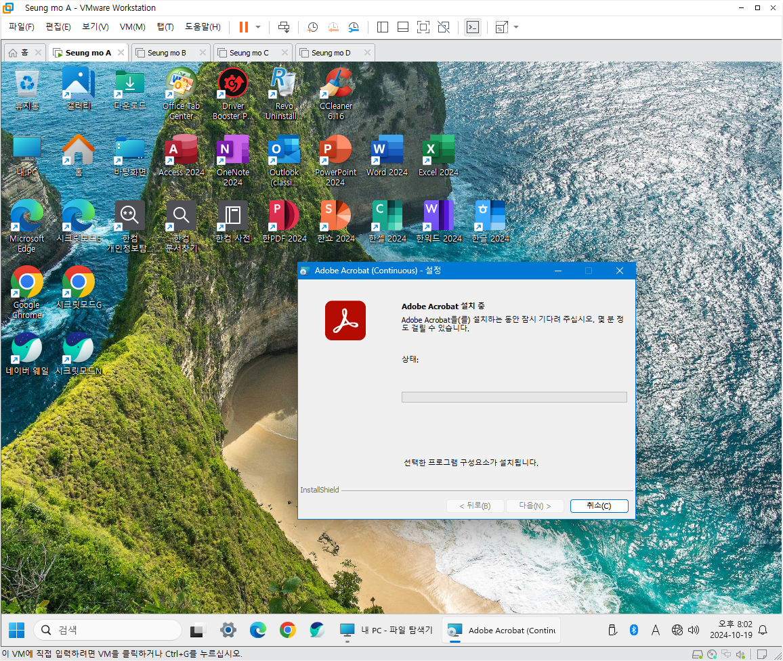Click the disabled < 뒤로(B) button
This screenshot has height=661, width=783.
pos(475,506)
